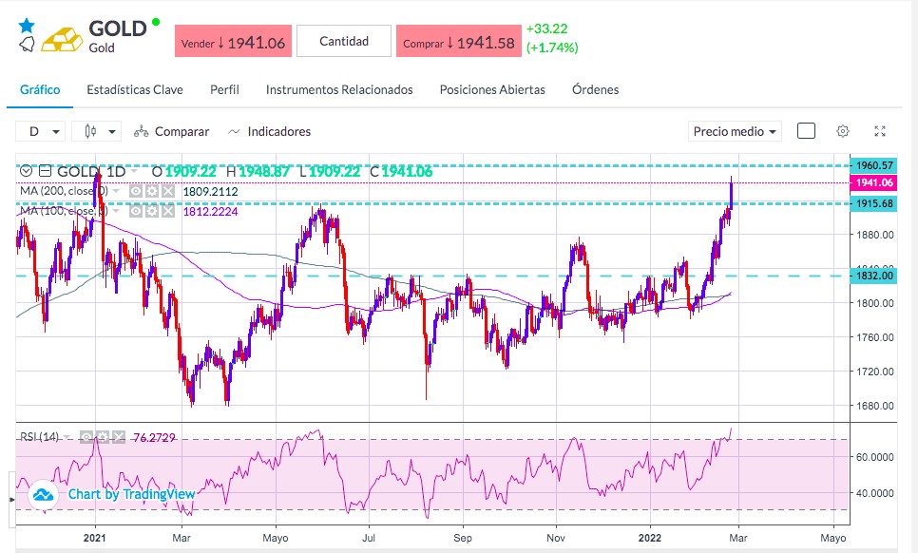This screenshot has width=918, height=553.
Task: Click the small arrow at left chart edge
Action: 12,500
